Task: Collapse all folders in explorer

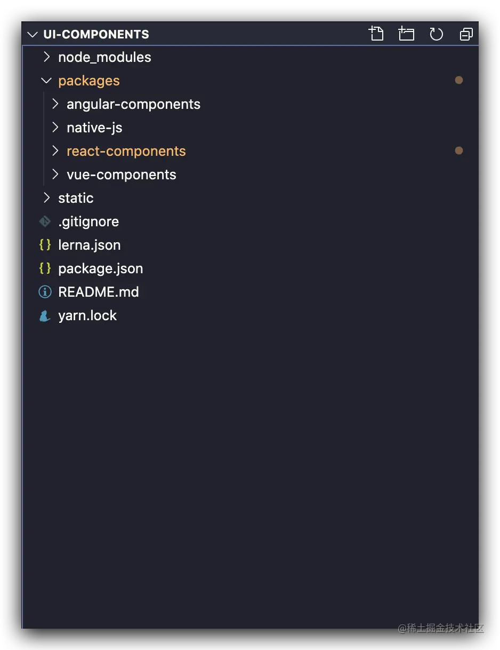Action: click(466, 34)
